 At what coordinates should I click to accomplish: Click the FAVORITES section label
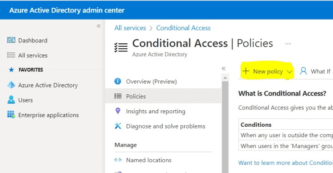(x=31, y=70)
